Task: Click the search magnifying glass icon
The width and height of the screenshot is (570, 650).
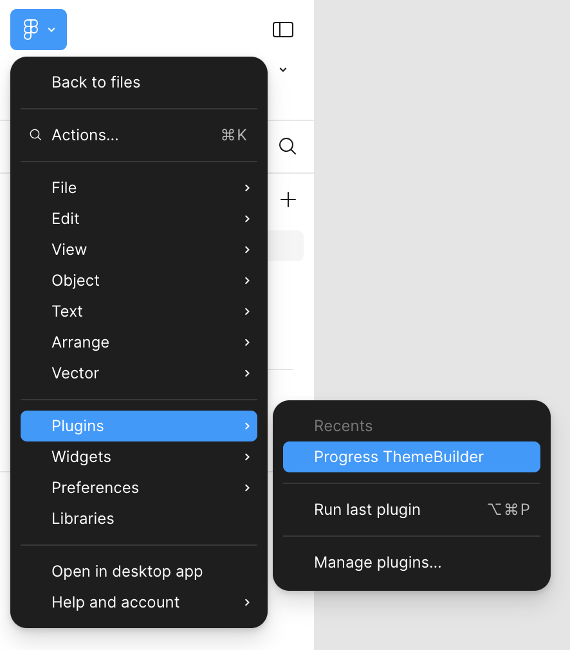Action: (x=288, y=146)
